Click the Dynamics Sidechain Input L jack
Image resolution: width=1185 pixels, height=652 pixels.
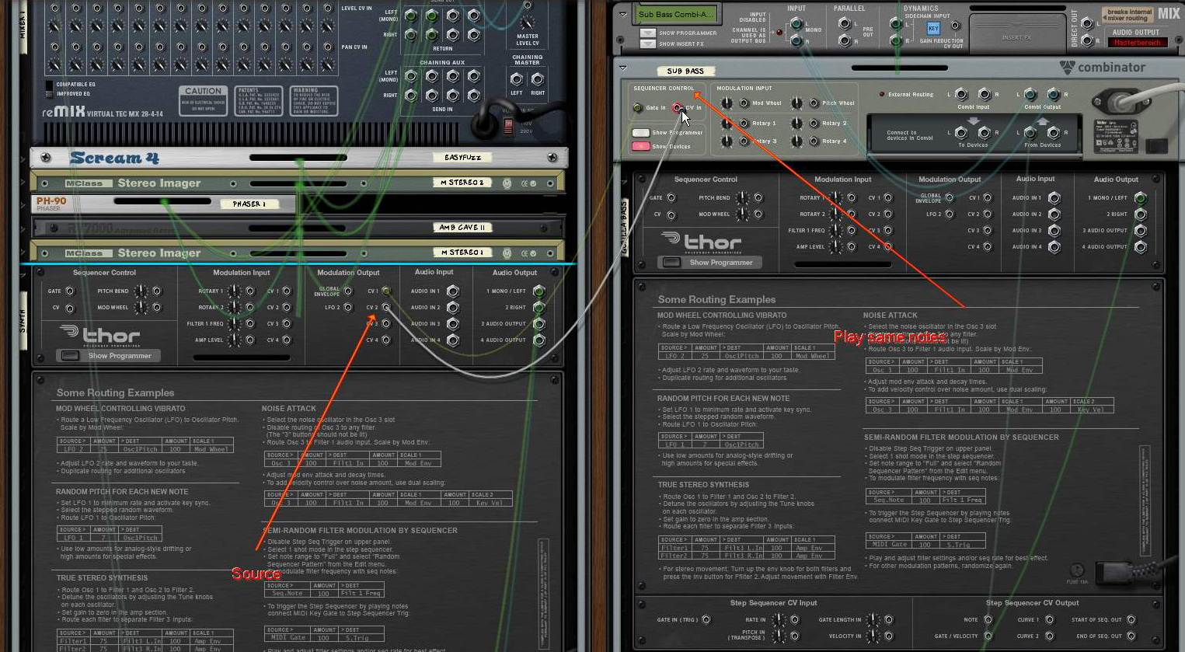(x=895, y=23)
